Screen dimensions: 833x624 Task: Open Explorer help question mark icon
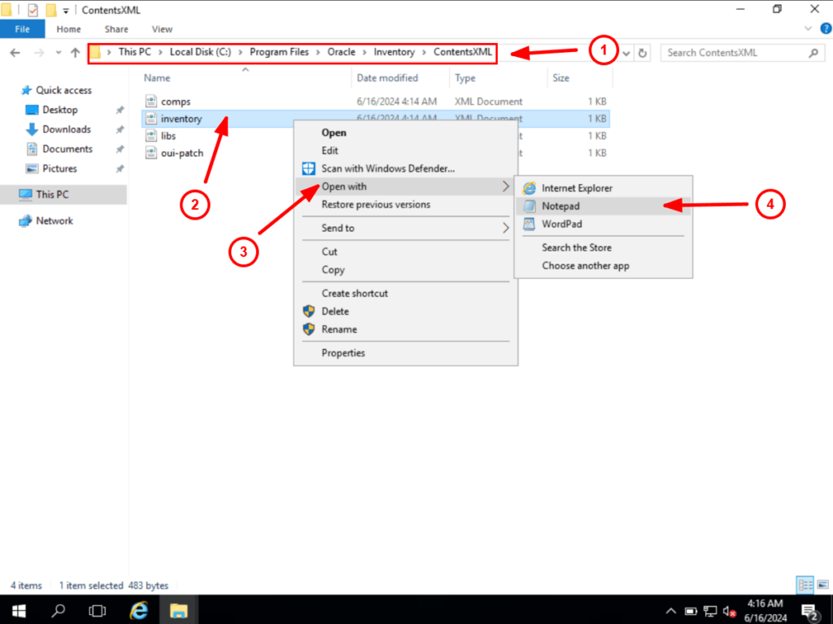click(x=826, y=28)
